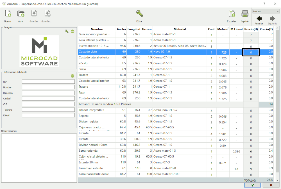The width and height of the screenshot is (281, 189).
Task: Click the M.Lineal column header
Action: coord(236,29)
